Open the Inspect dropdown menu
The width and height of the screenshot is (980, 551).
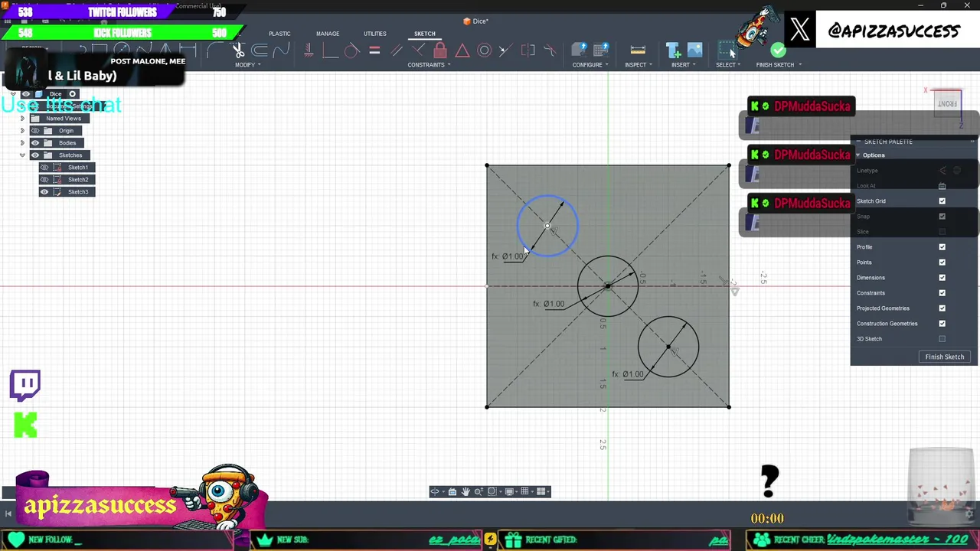638,65
